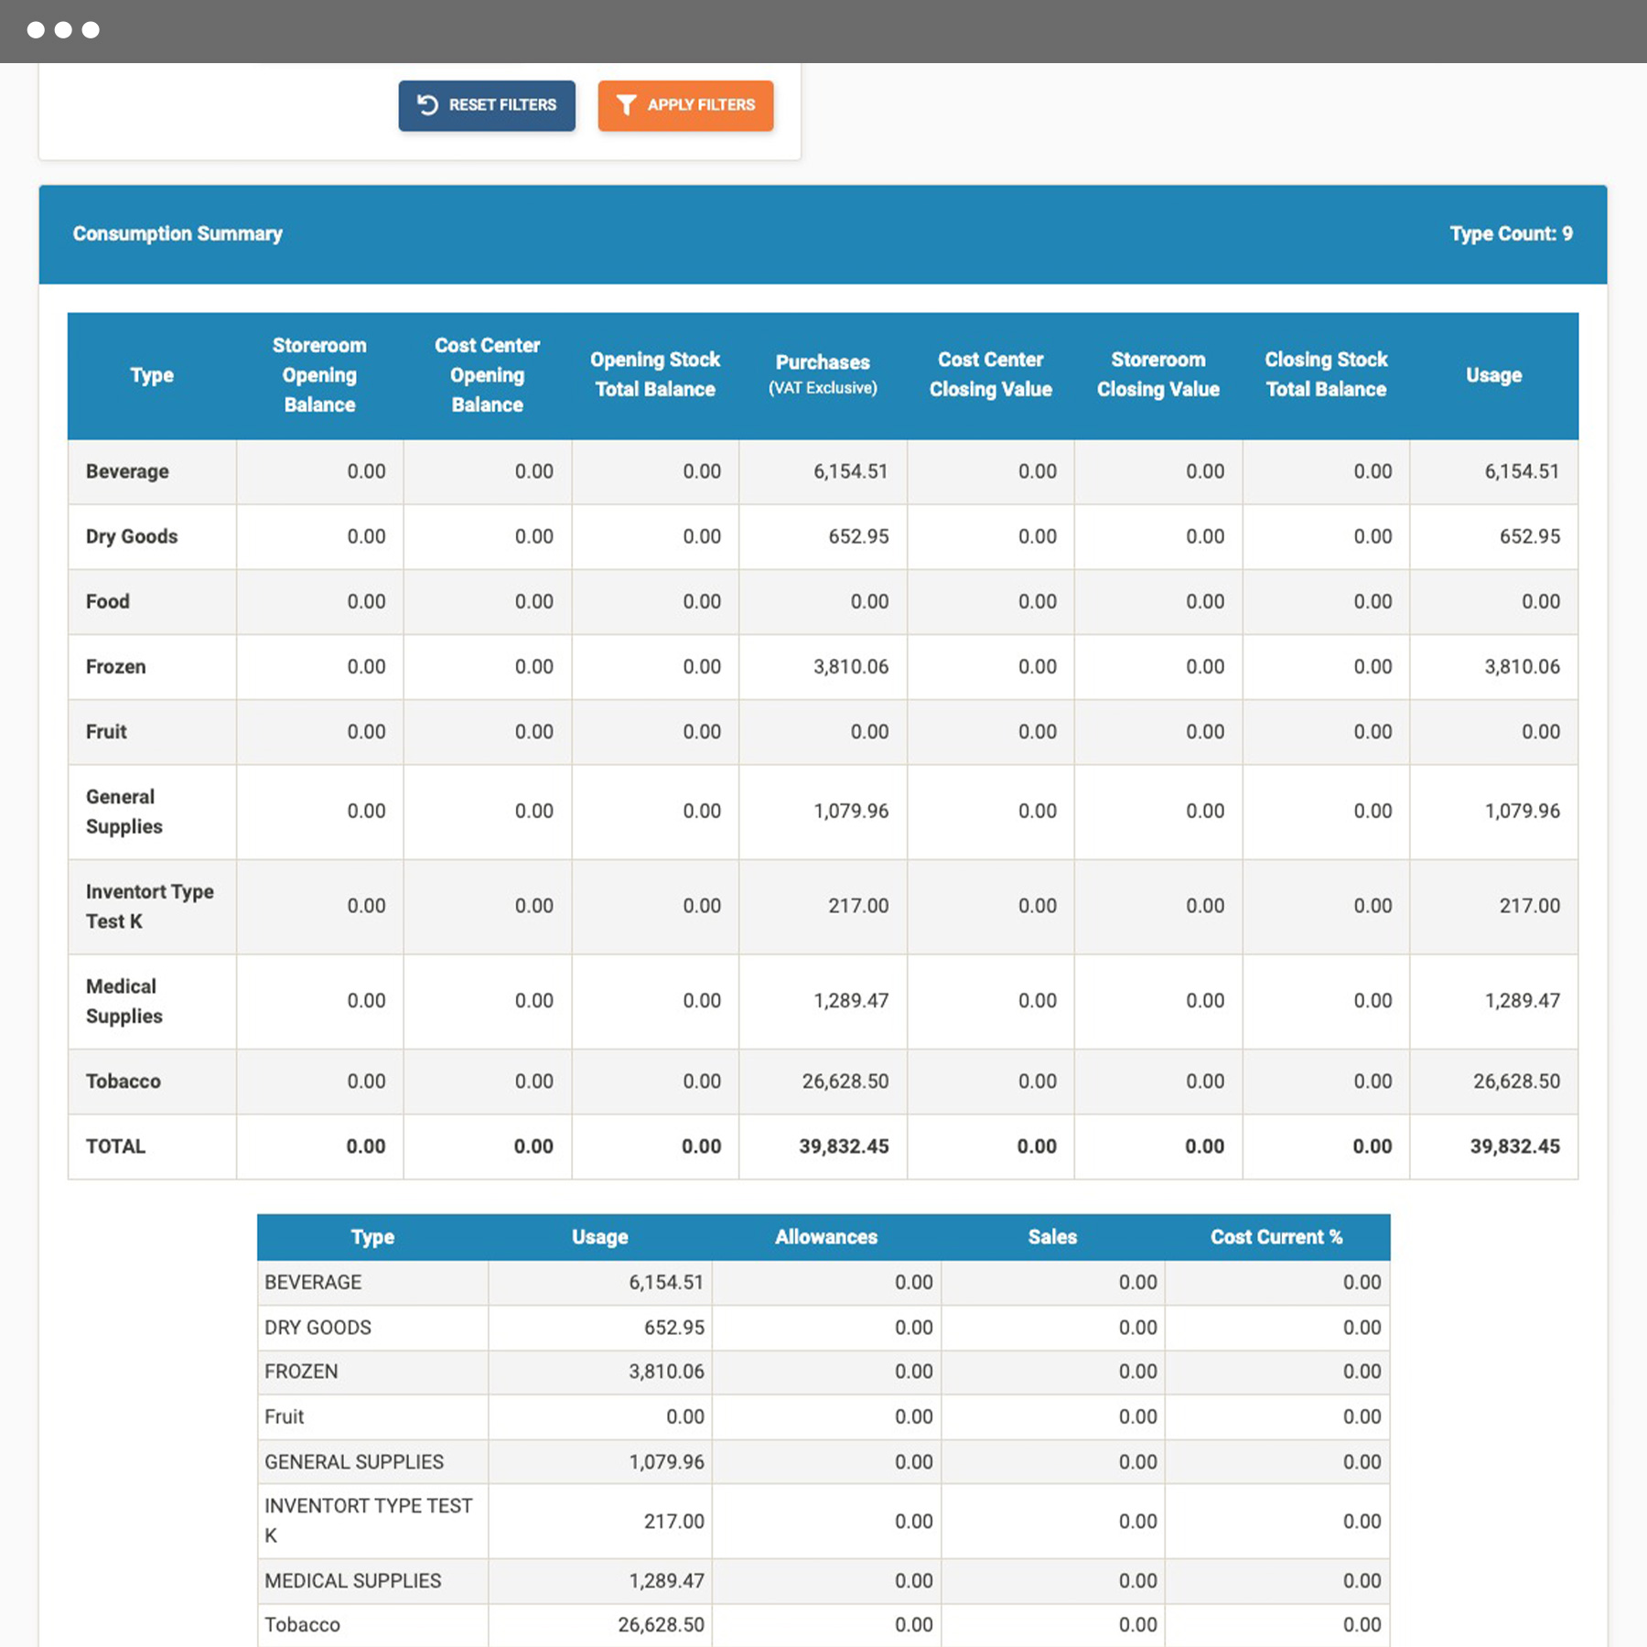Sort by Purchases (VAT Exclusive) column header
Image resolution: width=1647 pixels, height=1647 pixels.
822,375
